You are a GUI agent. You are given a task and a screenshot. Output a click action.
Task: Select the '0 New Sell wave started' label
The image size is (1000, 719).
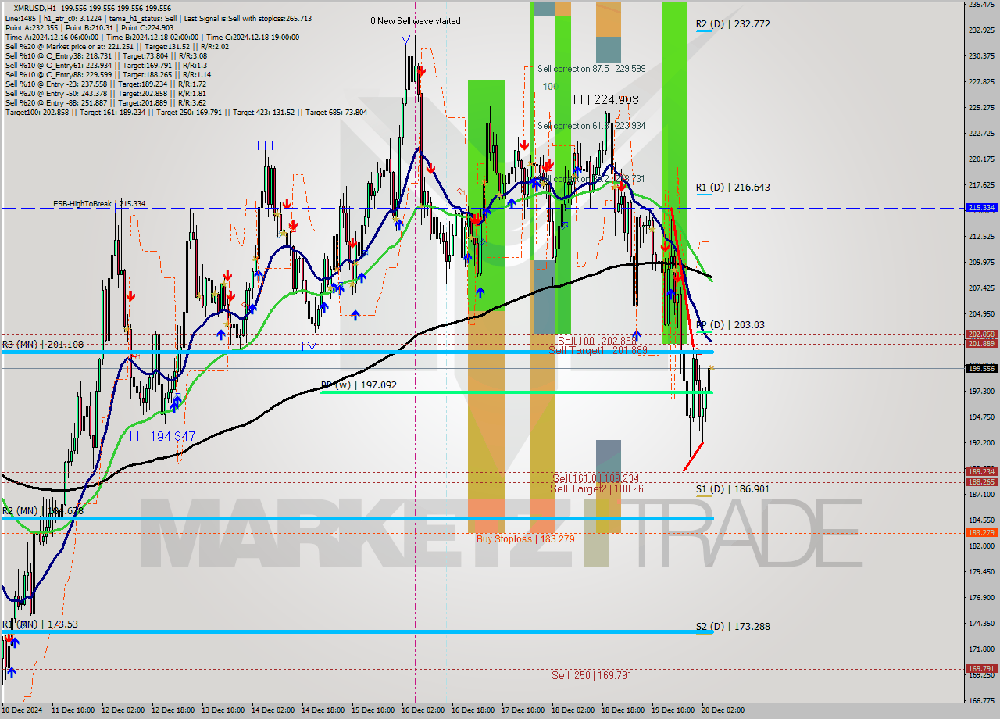click(416, 21)
